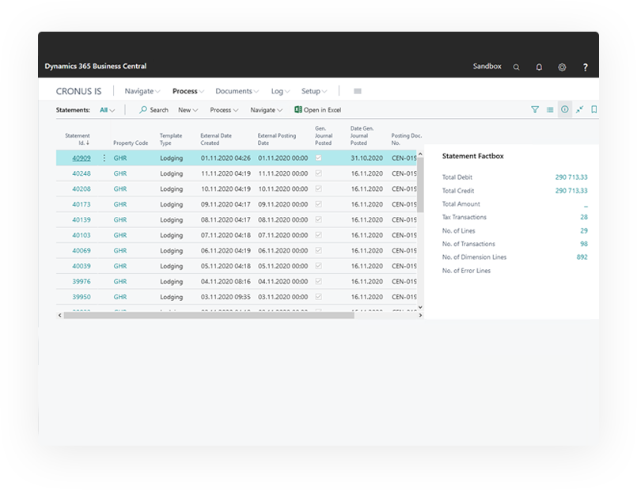This screenshot has height=490, width=637.
Task: Expand the bold Process menu in navigation
Action: click(x=188, y=91)
